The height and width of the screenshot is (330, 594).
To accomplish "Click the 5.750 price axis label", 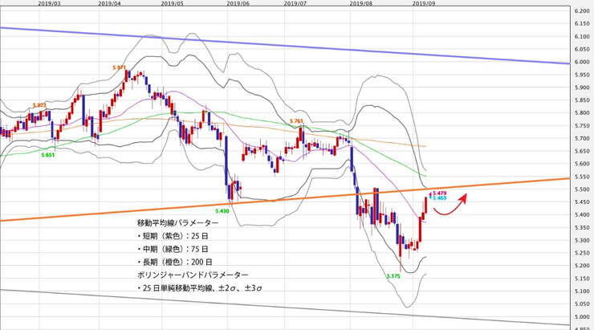I will 582,126.
